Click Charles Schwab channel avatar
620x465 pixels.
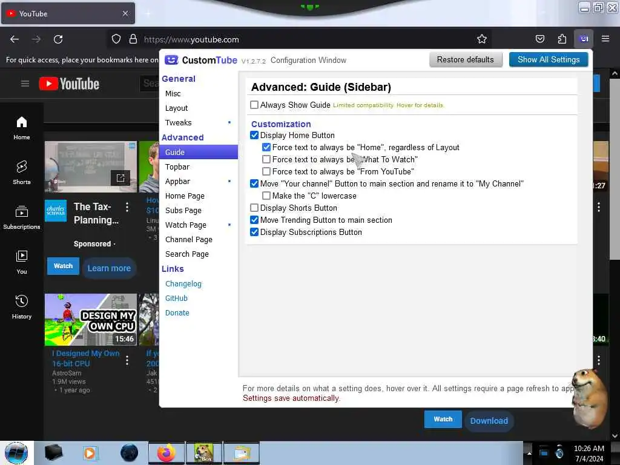point(56,211)
